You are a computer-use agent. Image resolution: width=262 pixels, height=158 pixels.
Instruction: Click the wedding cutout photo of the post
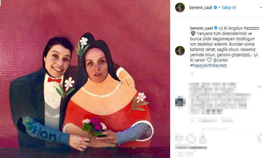coord(85,79)
